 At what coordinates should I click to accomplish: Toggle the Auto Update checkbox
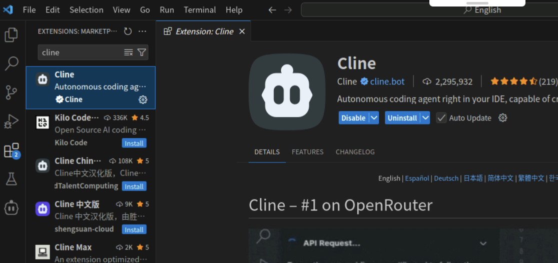click(441, 117)
